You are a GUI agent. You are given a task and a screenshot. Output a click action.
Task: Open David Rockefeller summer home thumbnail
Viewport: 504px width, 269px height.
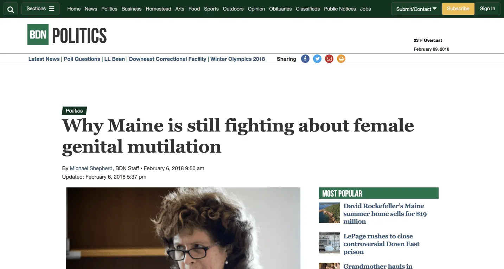(329, 213)
